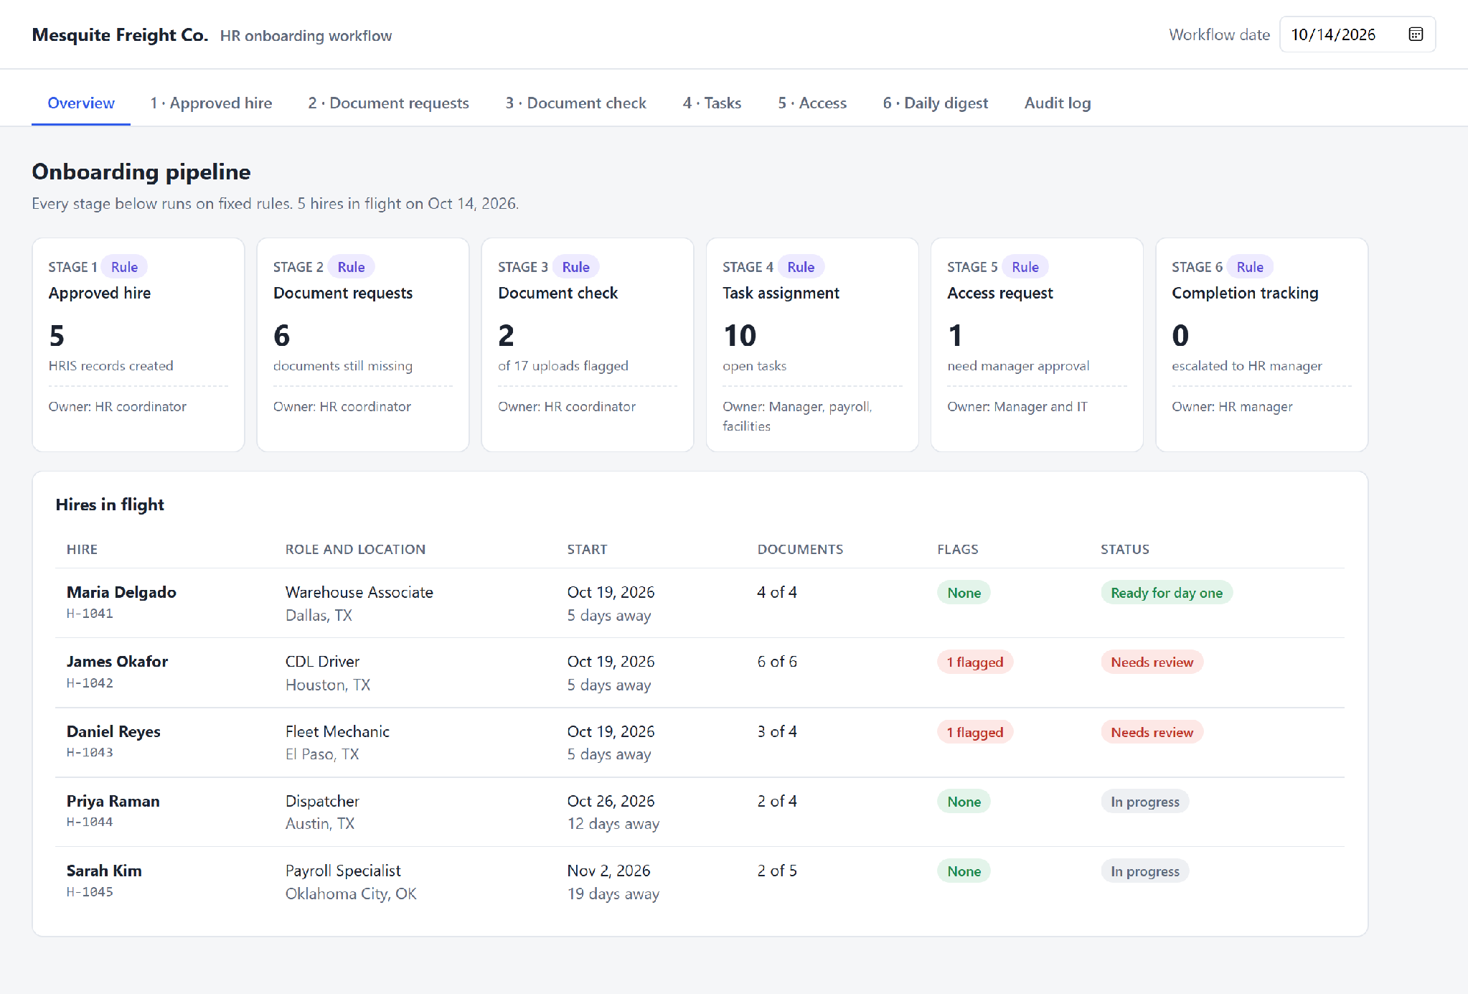Click the '3 of 4' documents cell
This screenshot has width=1468, height=994.
pyautogui.click(x=777, y=731)
